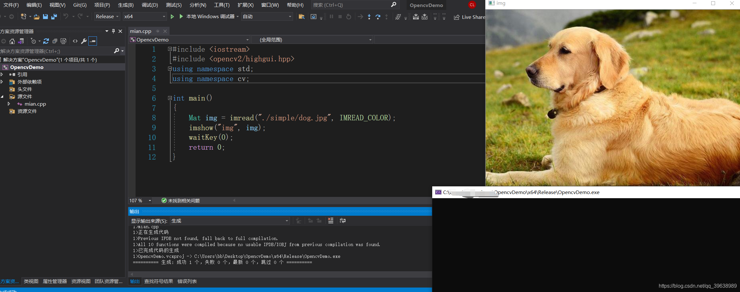Click the Switch Views icon beside Home
This screenshot has width=740, height=292.
pos(21,41)
